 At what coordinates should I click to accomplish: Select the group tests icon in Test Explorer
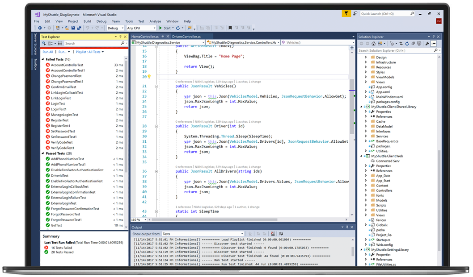[x=51, y=43]
